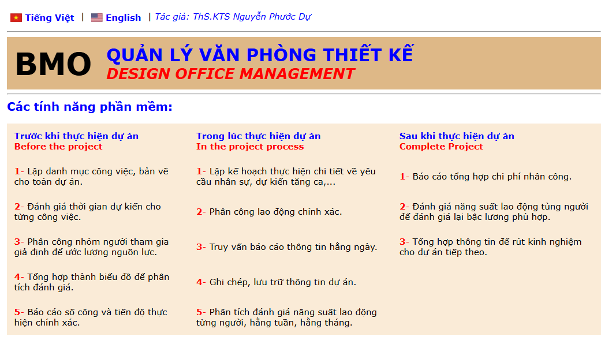Click the Tổng hợp thông tin rút kinh nghiệm item
Screen dimensions: 601x340
[x=490, y=247]
